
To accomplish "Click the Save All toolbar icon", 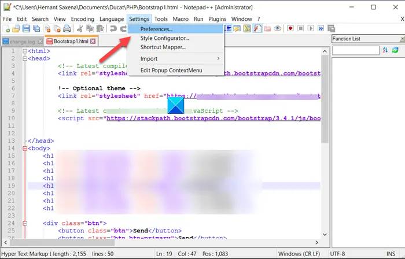I will 36,29.
